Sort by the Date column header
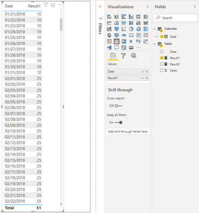 pos(9,6)
